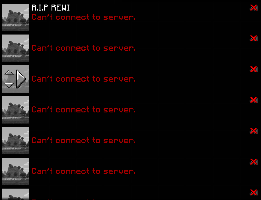
Task: Select the R.I.P REWI server name
Action: point(51,8)
